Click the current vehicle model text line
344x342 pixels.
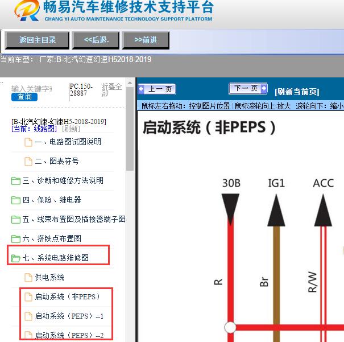tap(76, 59)
